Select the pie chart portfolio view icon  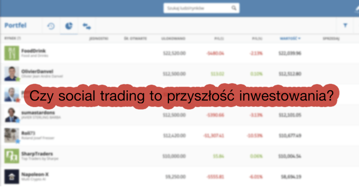point(69,26)
